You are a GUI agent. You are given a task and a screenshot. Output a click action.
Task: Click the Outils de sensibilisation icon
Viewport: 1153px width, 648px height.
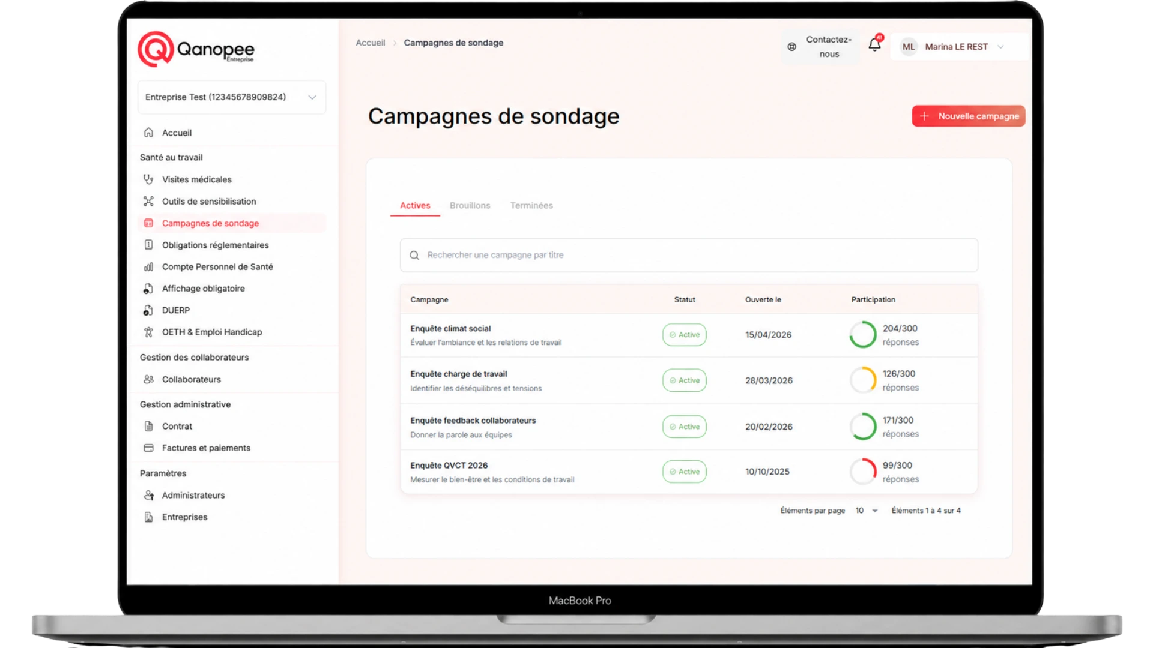148,201
